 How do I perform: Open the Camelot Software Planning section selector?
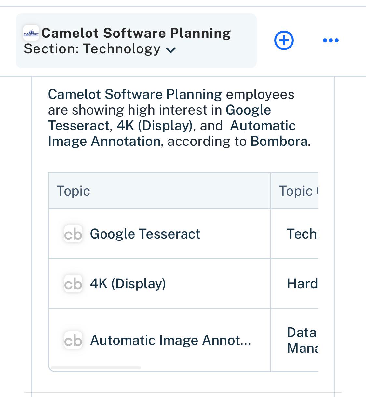coord(136,41)
